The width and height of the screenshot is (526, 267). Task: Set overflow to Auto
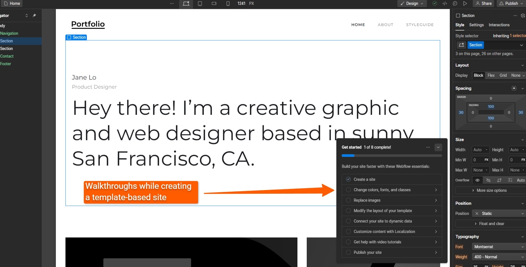(x=521, y=180)
